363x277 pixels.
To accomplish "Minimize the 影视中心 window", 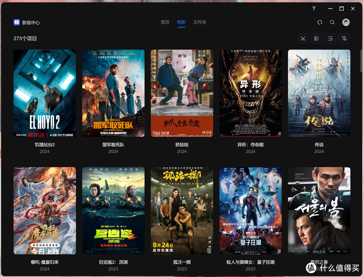I will point(330,8).
